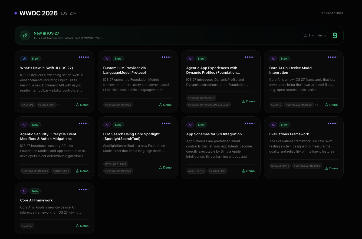This screenshot has width=362, height=239.
Task: Click the AI badge on Custom LLM Provider card
Action: coord(107,59)
